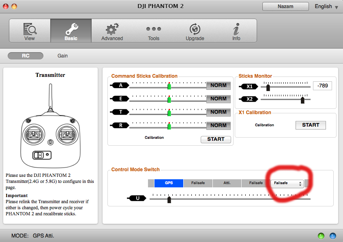Open the Upgrade globe icon
Image resolution: width=343 pixels, height=242 pixels.
195,31
